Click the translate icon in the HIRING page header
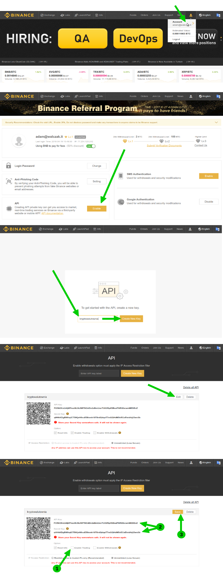The image size is (223, 579). (x=218, y=15)
